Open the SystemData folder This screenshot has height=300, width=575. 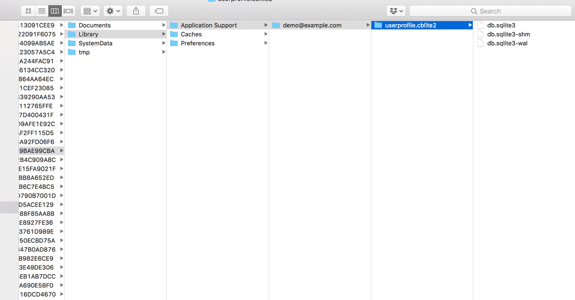(95, 43)
